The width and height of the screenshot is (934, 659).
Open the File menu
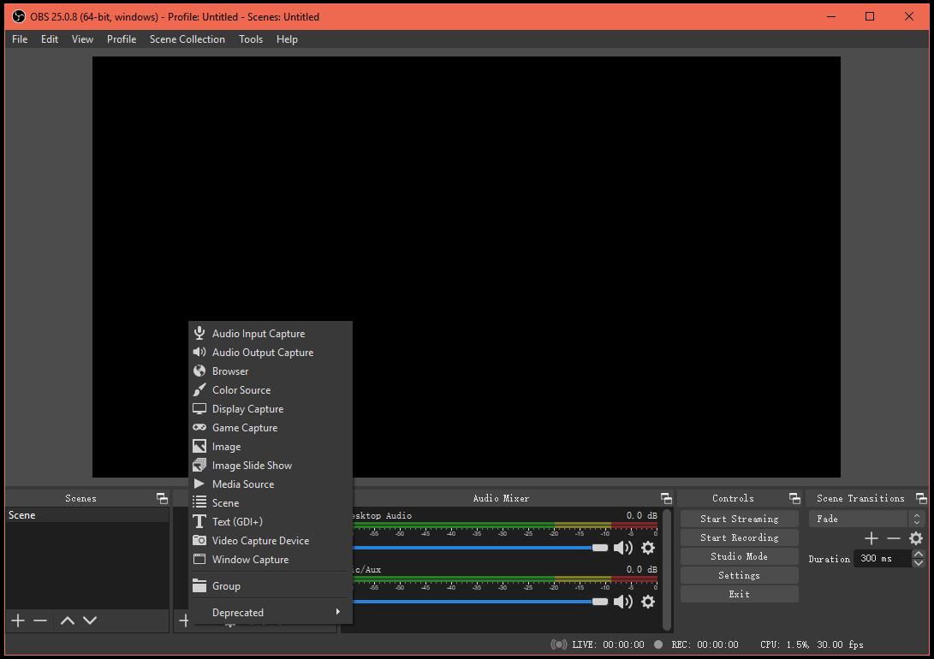coord(20,39)
